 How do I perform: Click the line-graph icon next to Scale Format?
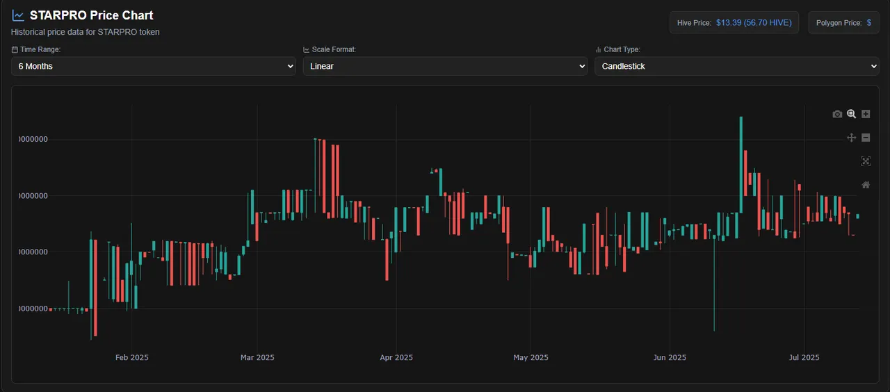(306, 50)
